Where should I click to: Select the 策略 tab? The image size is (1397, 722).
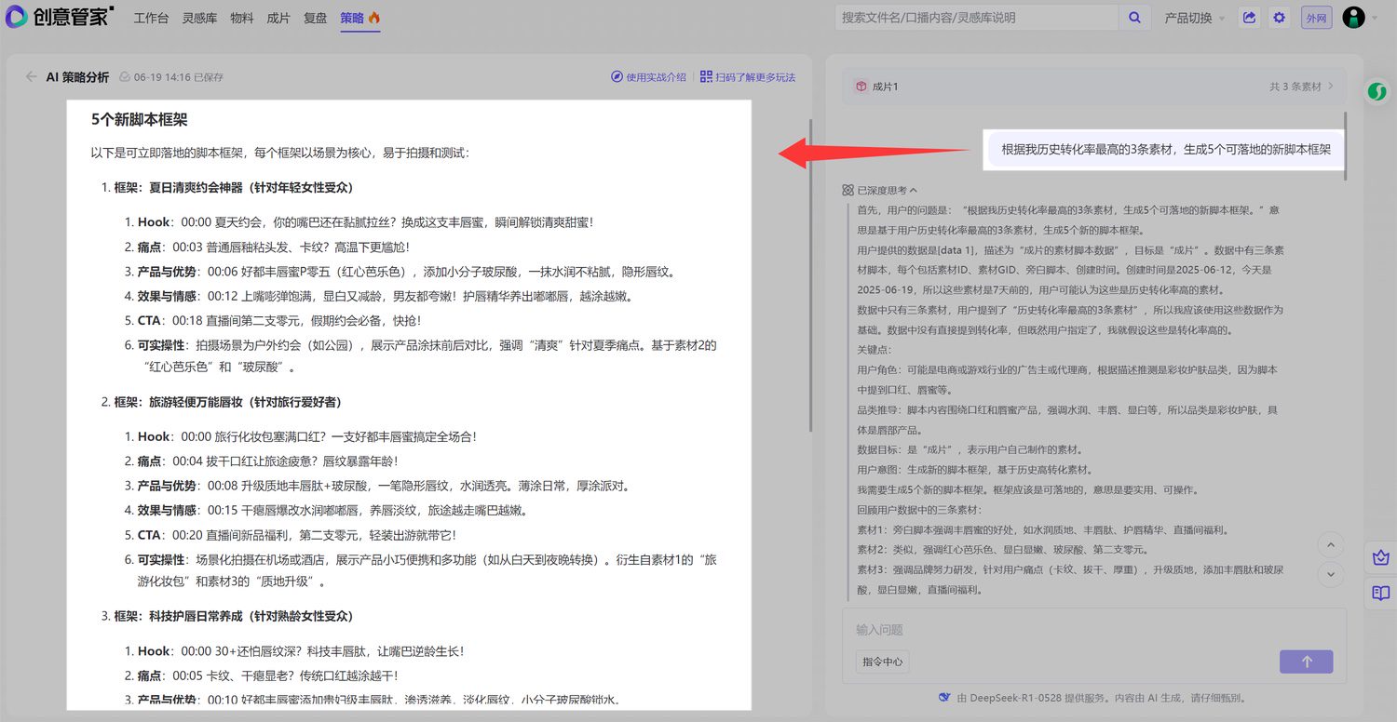point(359,18)
